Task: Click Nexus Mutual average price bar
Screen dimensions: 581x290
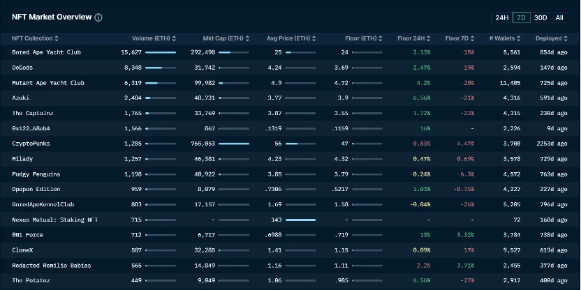Action: (x=300, y=220)
